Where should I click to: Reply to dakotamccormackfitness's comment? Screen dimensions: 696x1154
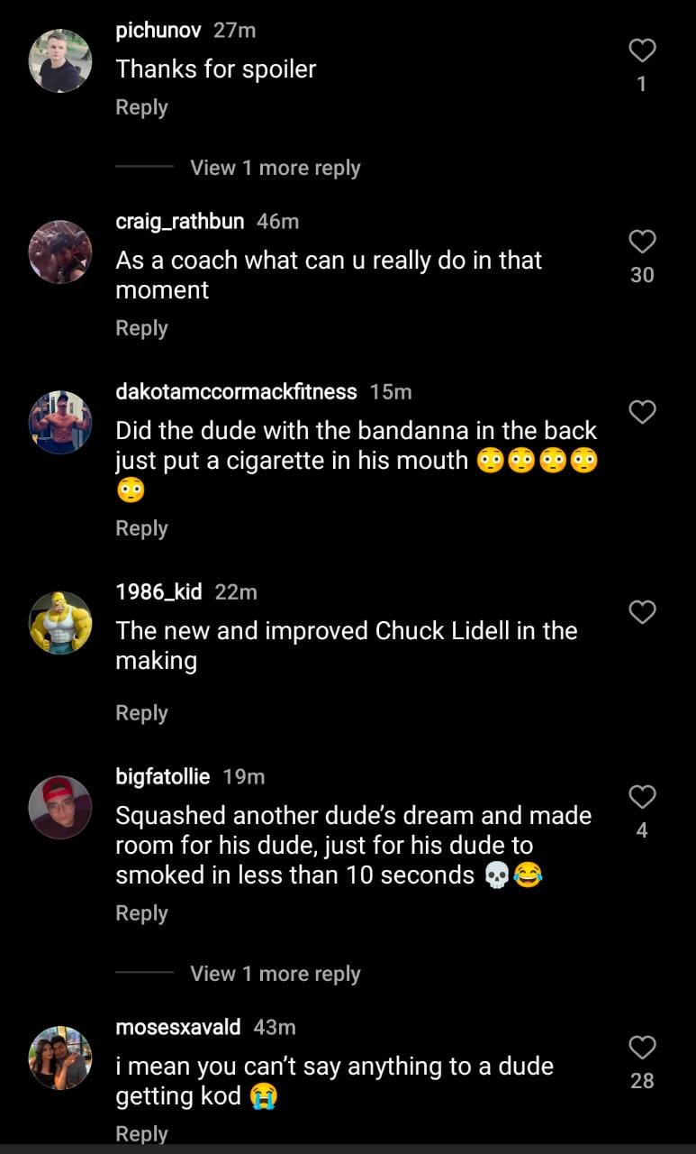141,528
